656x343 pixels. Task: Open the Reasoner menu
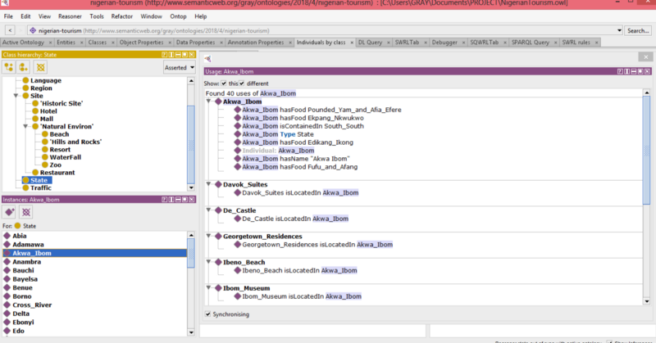click(x=71, y=16)
